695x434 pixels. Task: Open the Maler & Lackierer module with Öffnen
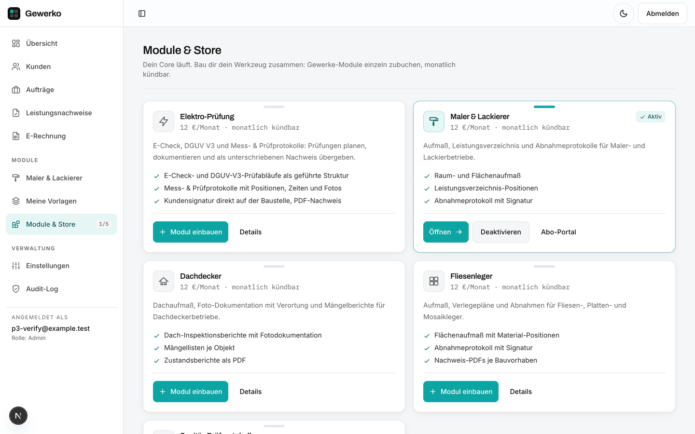click(446, 232)
